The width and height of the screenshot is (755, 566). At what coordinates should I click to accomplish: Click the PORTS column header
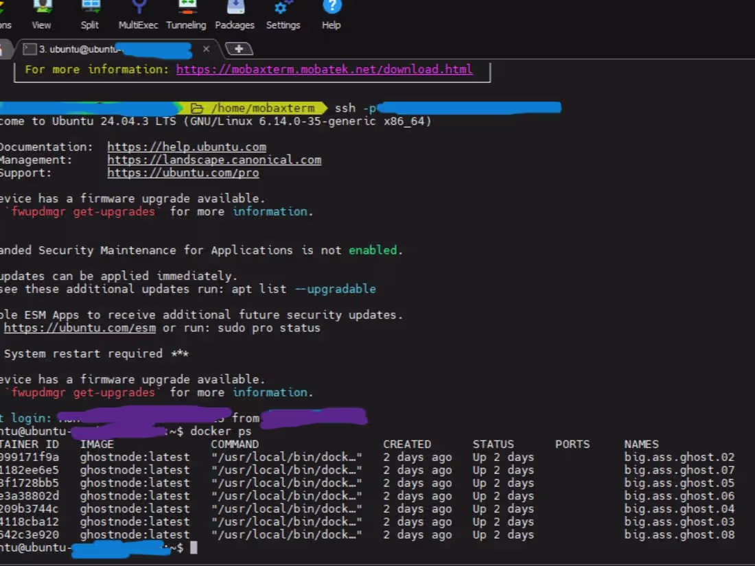coord(572,445)
